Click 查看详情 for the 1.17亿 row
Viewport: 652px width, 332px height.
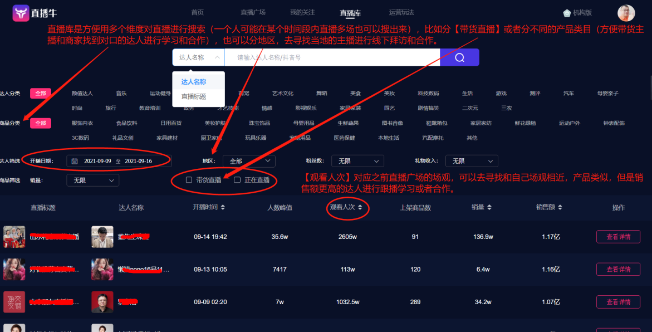tap(619, 237)
